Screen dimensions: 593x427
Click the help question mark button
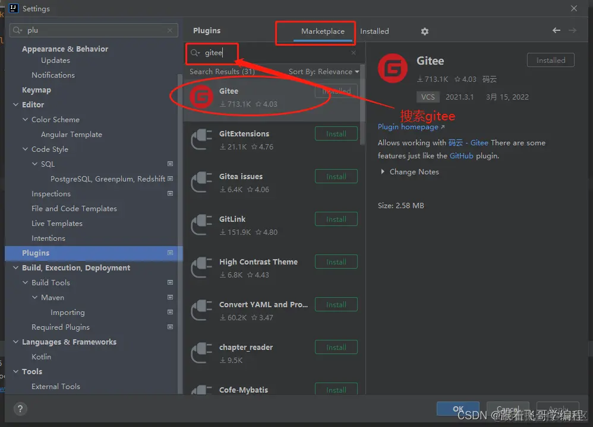click(20, 409)
